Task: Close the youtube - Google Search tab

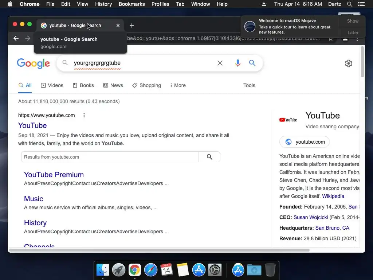Action: (x=118, y=26)
